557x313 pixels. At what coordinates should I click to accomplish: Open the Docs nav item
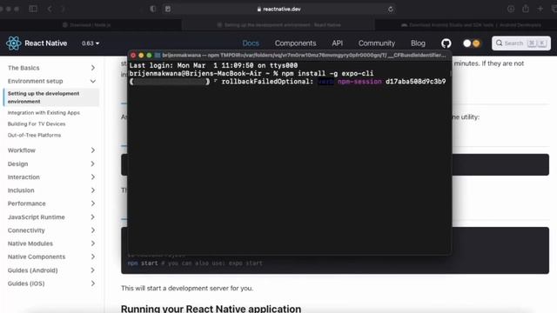click(x=251, y=43)
